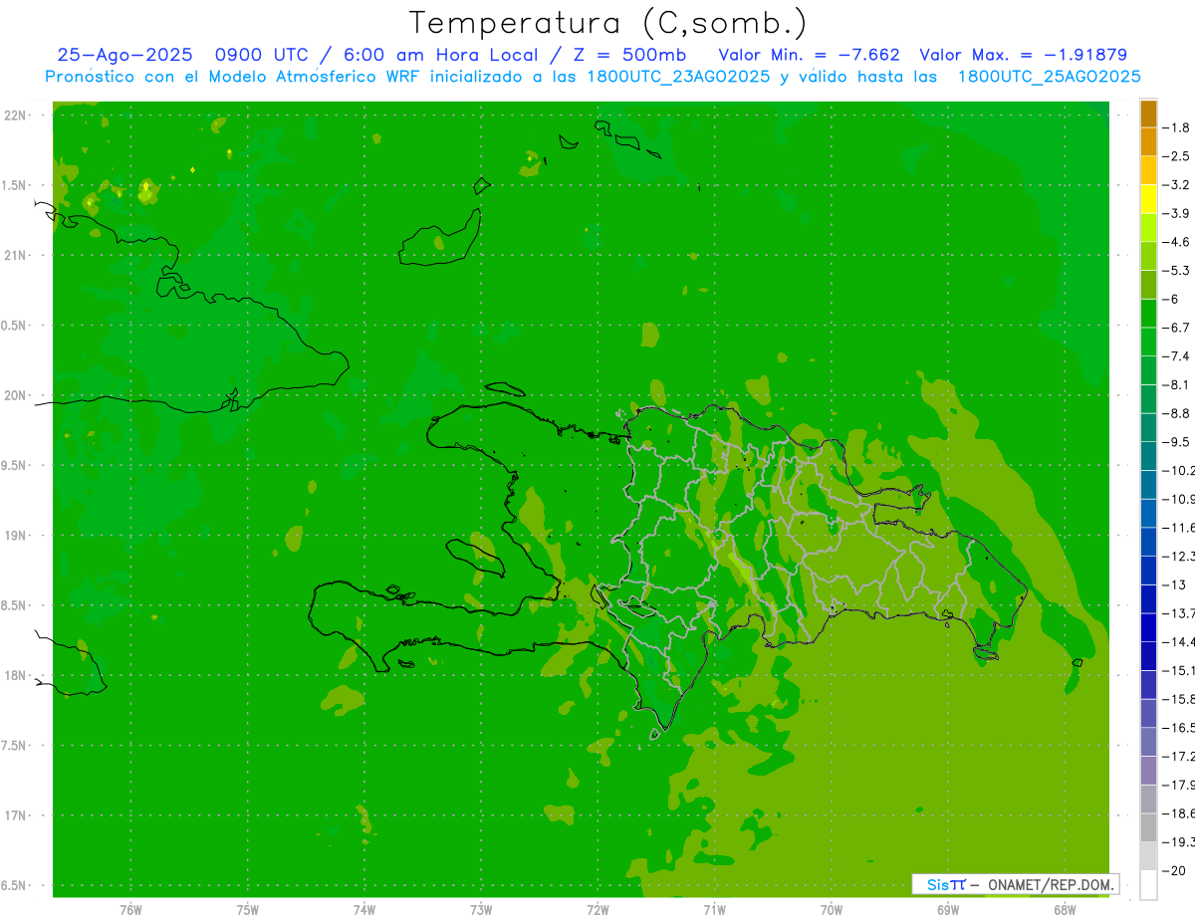This screenshot has height=923, width=1195.
Task: Click the colorbar value "-6.7"
Action: tap(1177, 328)
